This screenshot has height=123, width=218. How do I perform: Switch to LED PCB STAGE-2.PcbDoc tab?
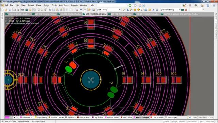coord(44,14)
